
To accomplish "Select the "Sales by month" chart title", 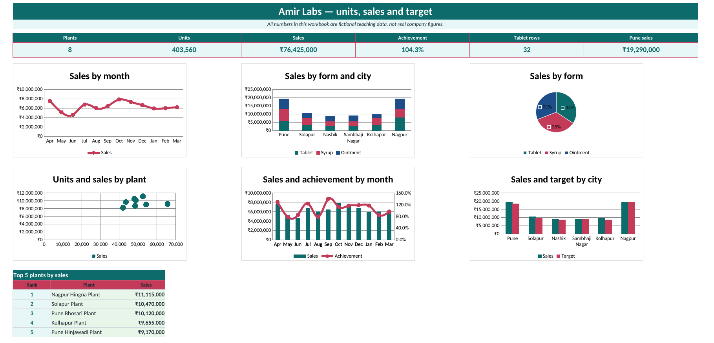I will [100, 76].
